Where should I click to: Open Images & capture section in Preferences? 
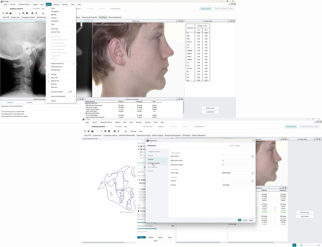(x=157, y=151)
